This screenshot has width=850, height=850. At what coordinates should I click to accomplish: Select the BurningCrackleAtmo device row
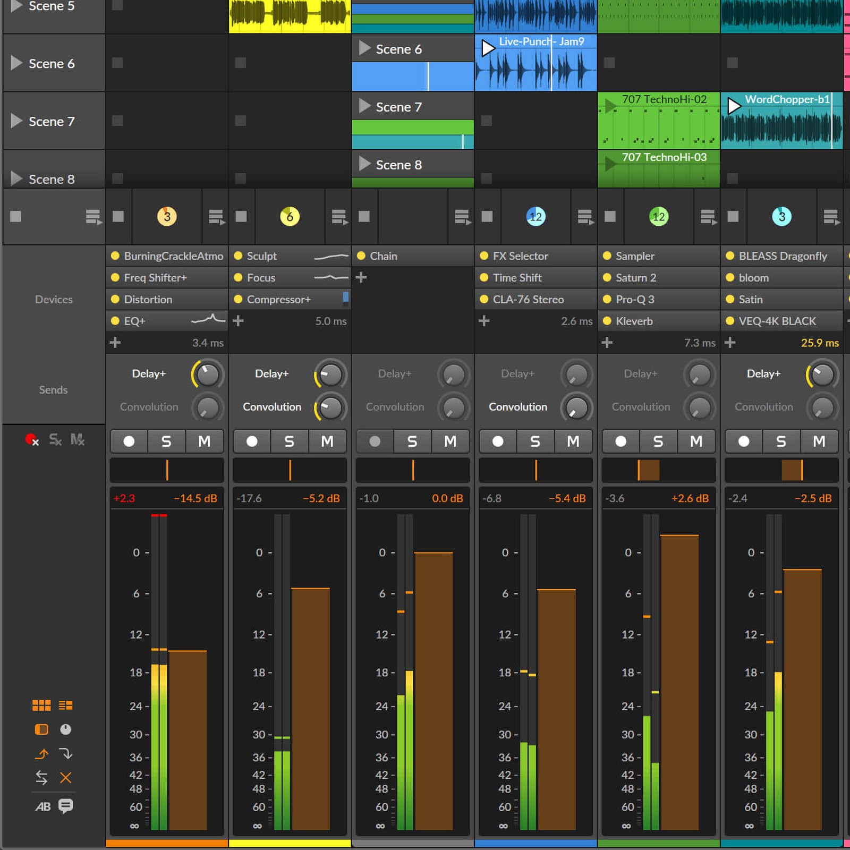(x=167, y=256)
